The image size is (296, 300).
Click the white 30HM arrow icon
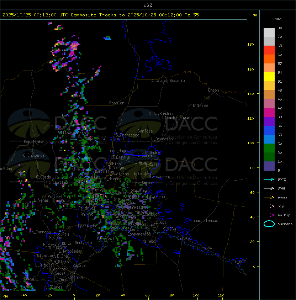pos(269,188)
